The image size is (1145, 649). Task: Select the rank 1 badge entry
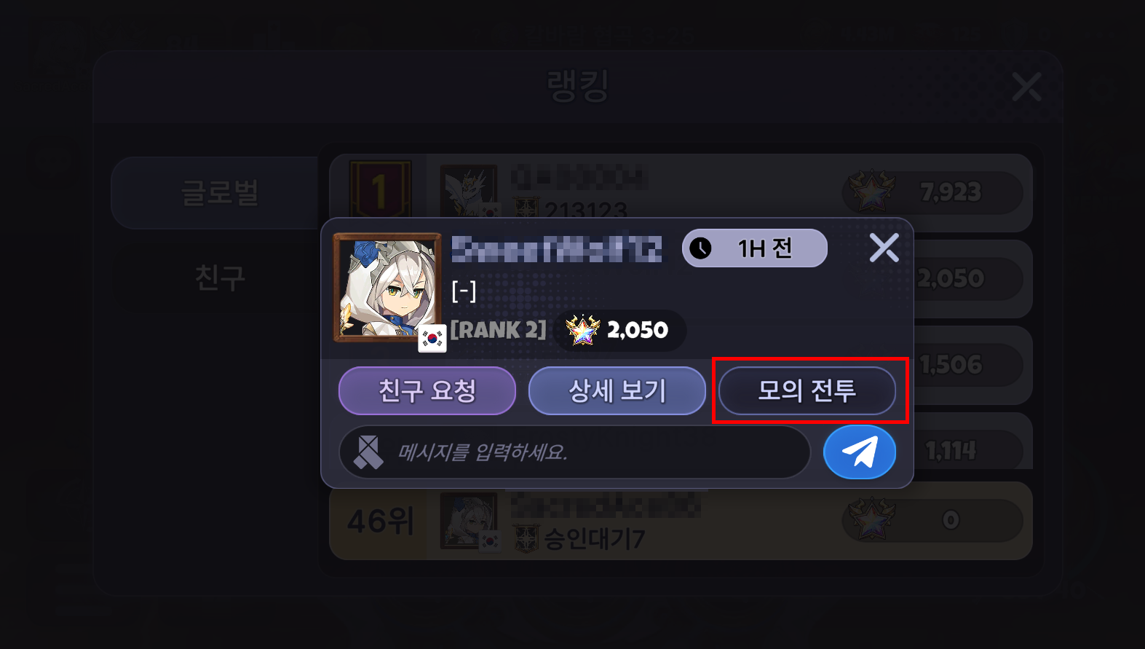tap(379, 189)
